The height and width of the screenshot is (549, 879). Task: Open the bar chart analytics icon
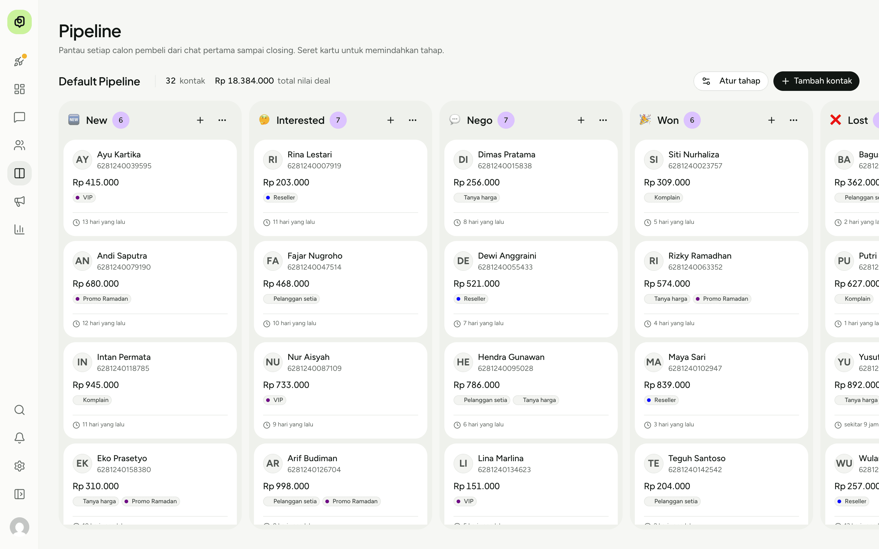[20, 229]
